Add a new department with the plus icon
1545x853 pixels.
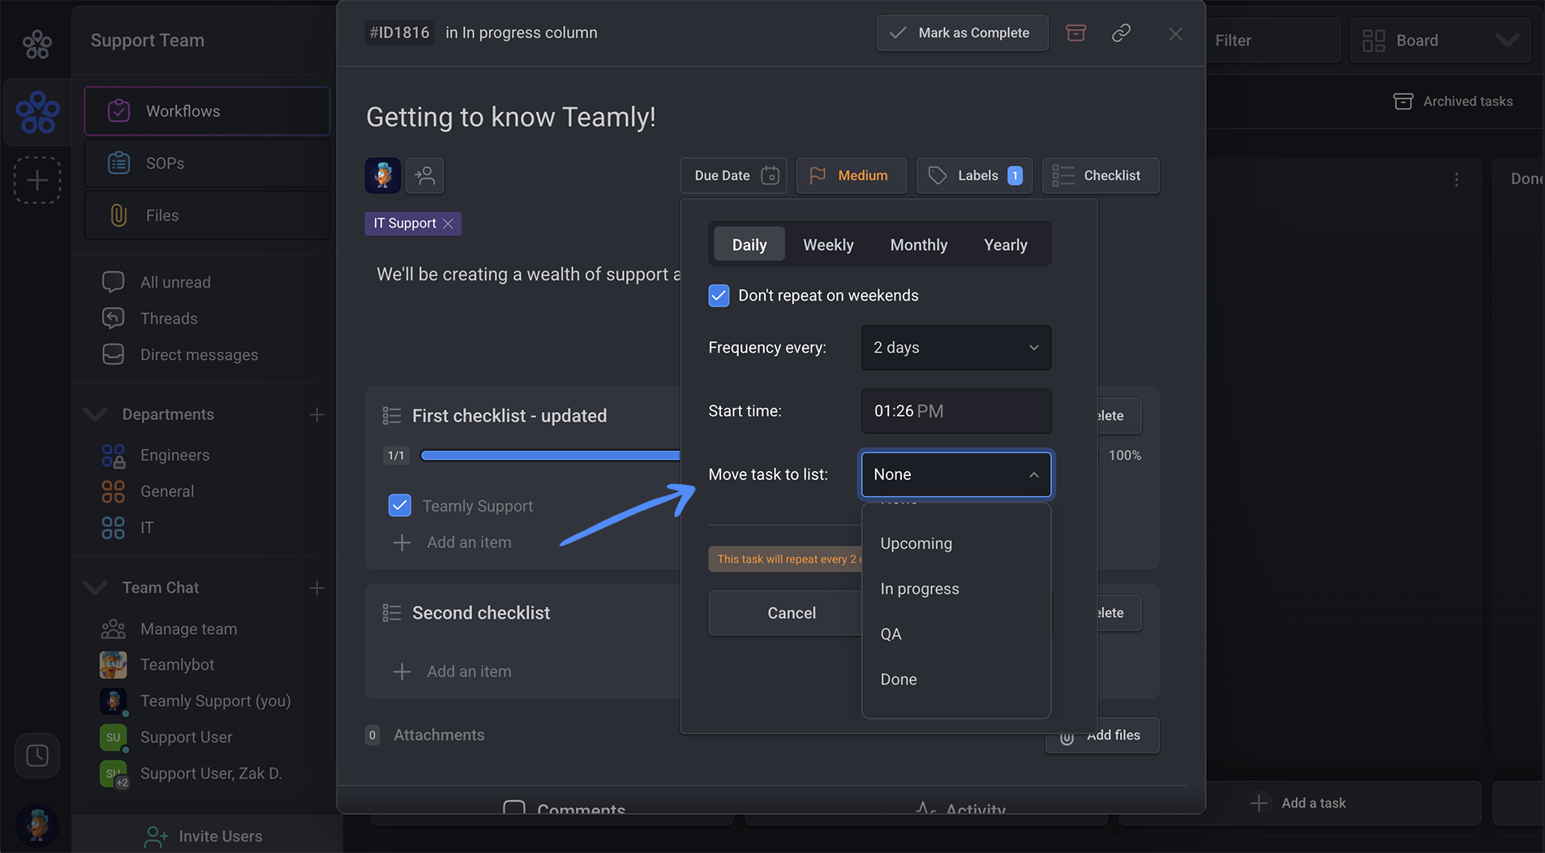[317, 414]
